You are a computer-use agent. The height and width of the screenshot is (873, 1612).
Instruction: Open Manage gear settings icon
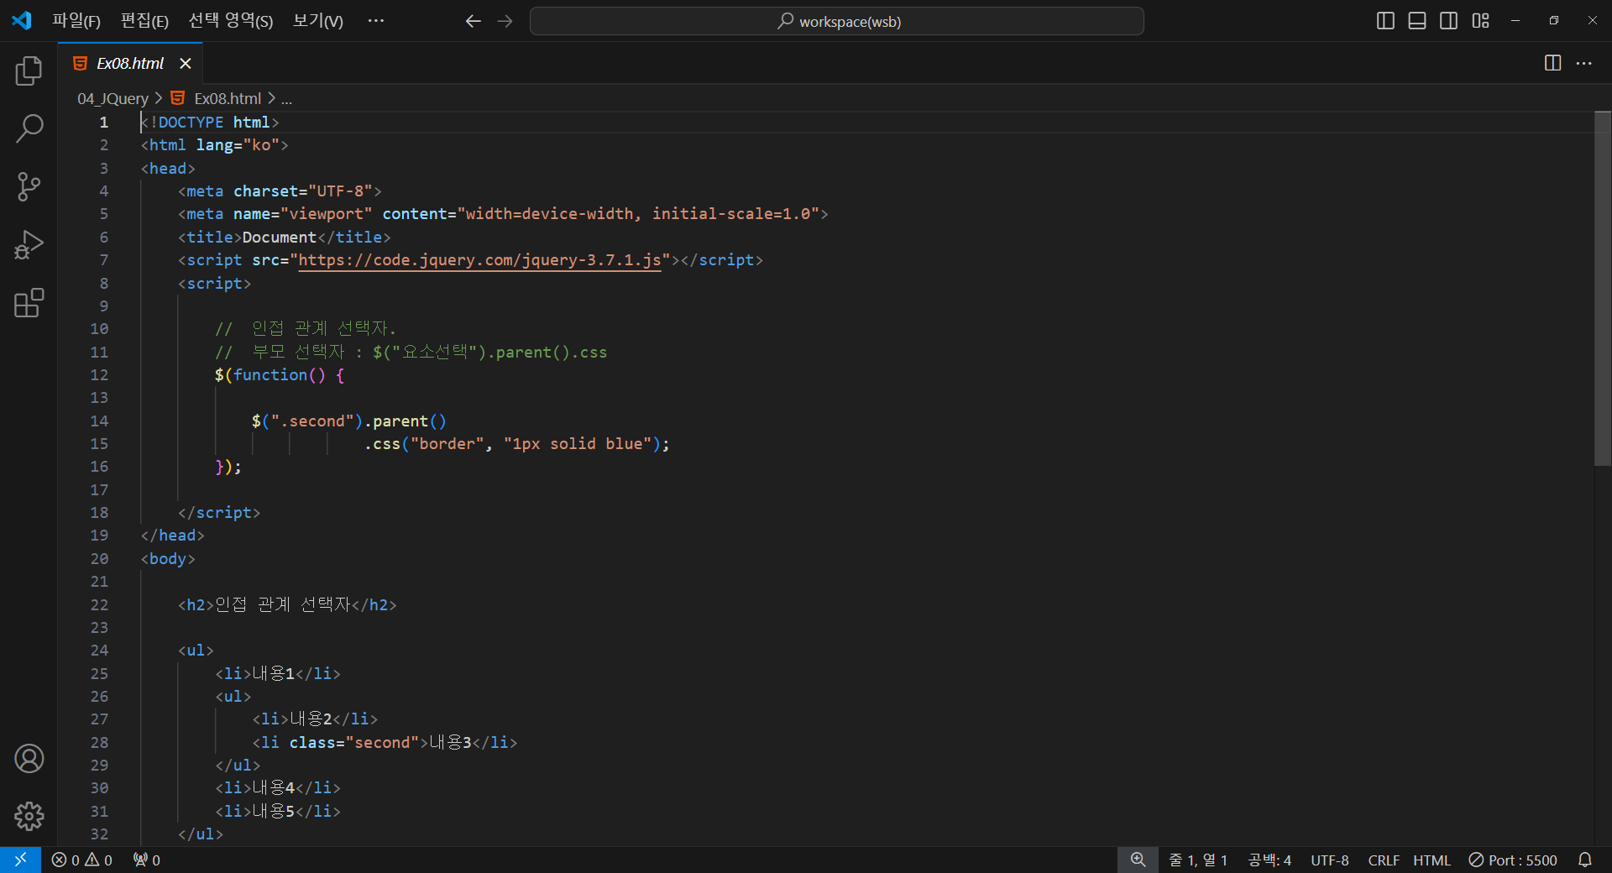[x=29, y=816]
